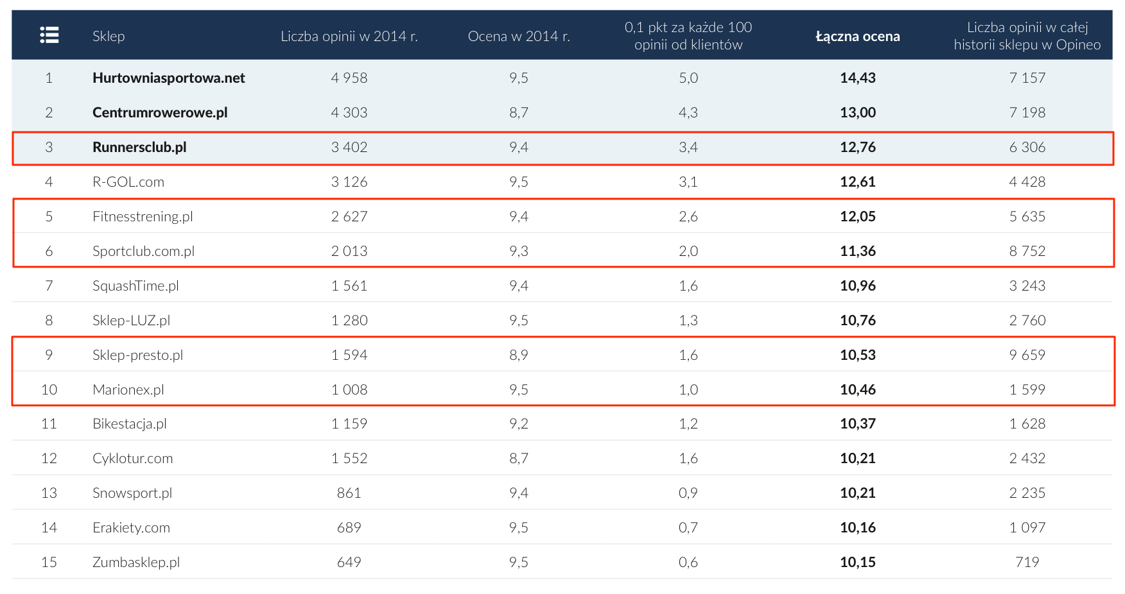This screenshot has width=1125, height=594.
Task: Click the SquashTime.pl row name
Action: (x=135, y=285)
